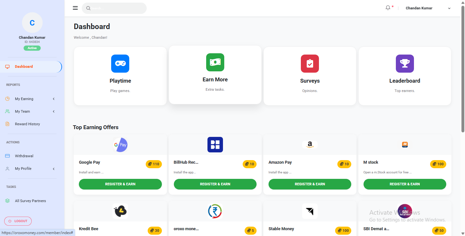Click Register & Earn for Google Pay
The image size is (465, 236).
[120, 184]
